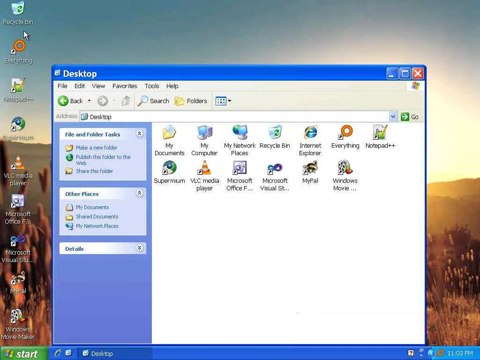The width and height of the screenshot is (480, 360).
Task: Click the Go button beside address bar
Action: click(x=410, y=117)
